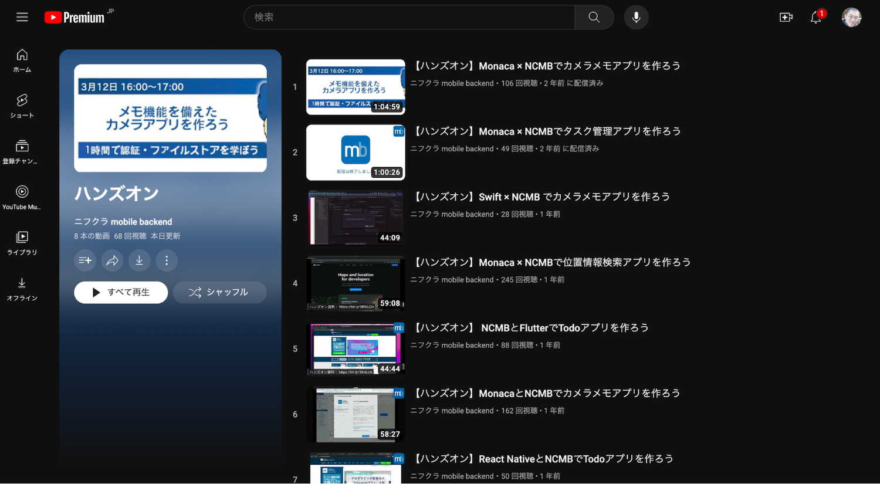
Task: Open the notifications bell
Action: [816, 17]
